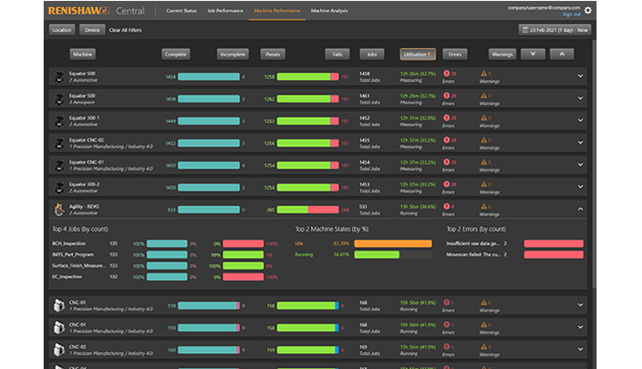Click the warning triangle in Agility - REVO row
Screen dimensions: 642x369
(484, 206)
